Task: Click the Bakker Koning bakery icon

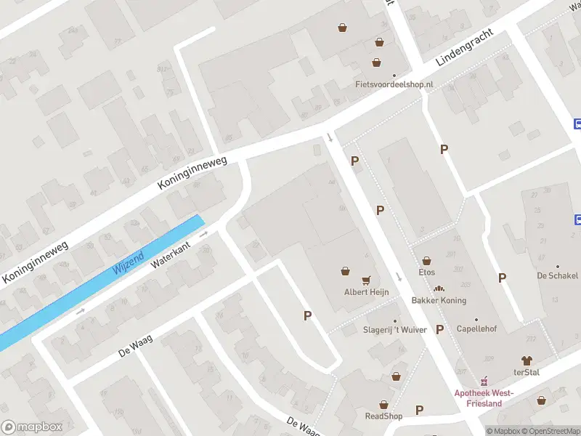Action: pyautogui.click(x=439, y=288)
